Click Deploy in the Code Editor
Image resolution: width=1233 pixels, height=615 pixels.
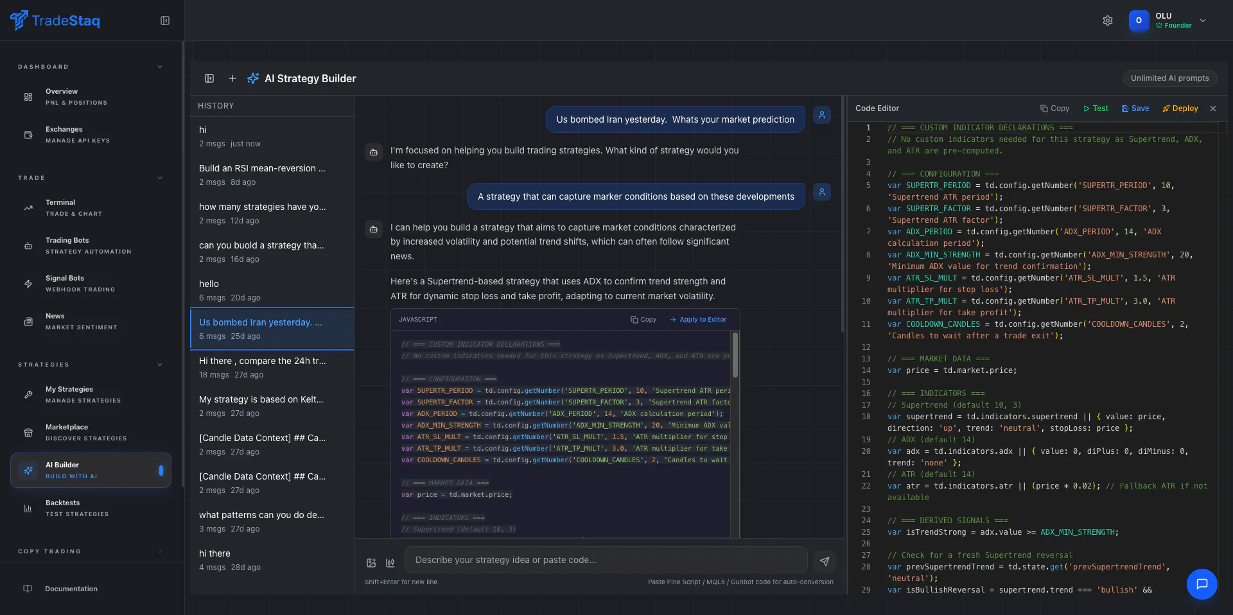click(1180, 108)
